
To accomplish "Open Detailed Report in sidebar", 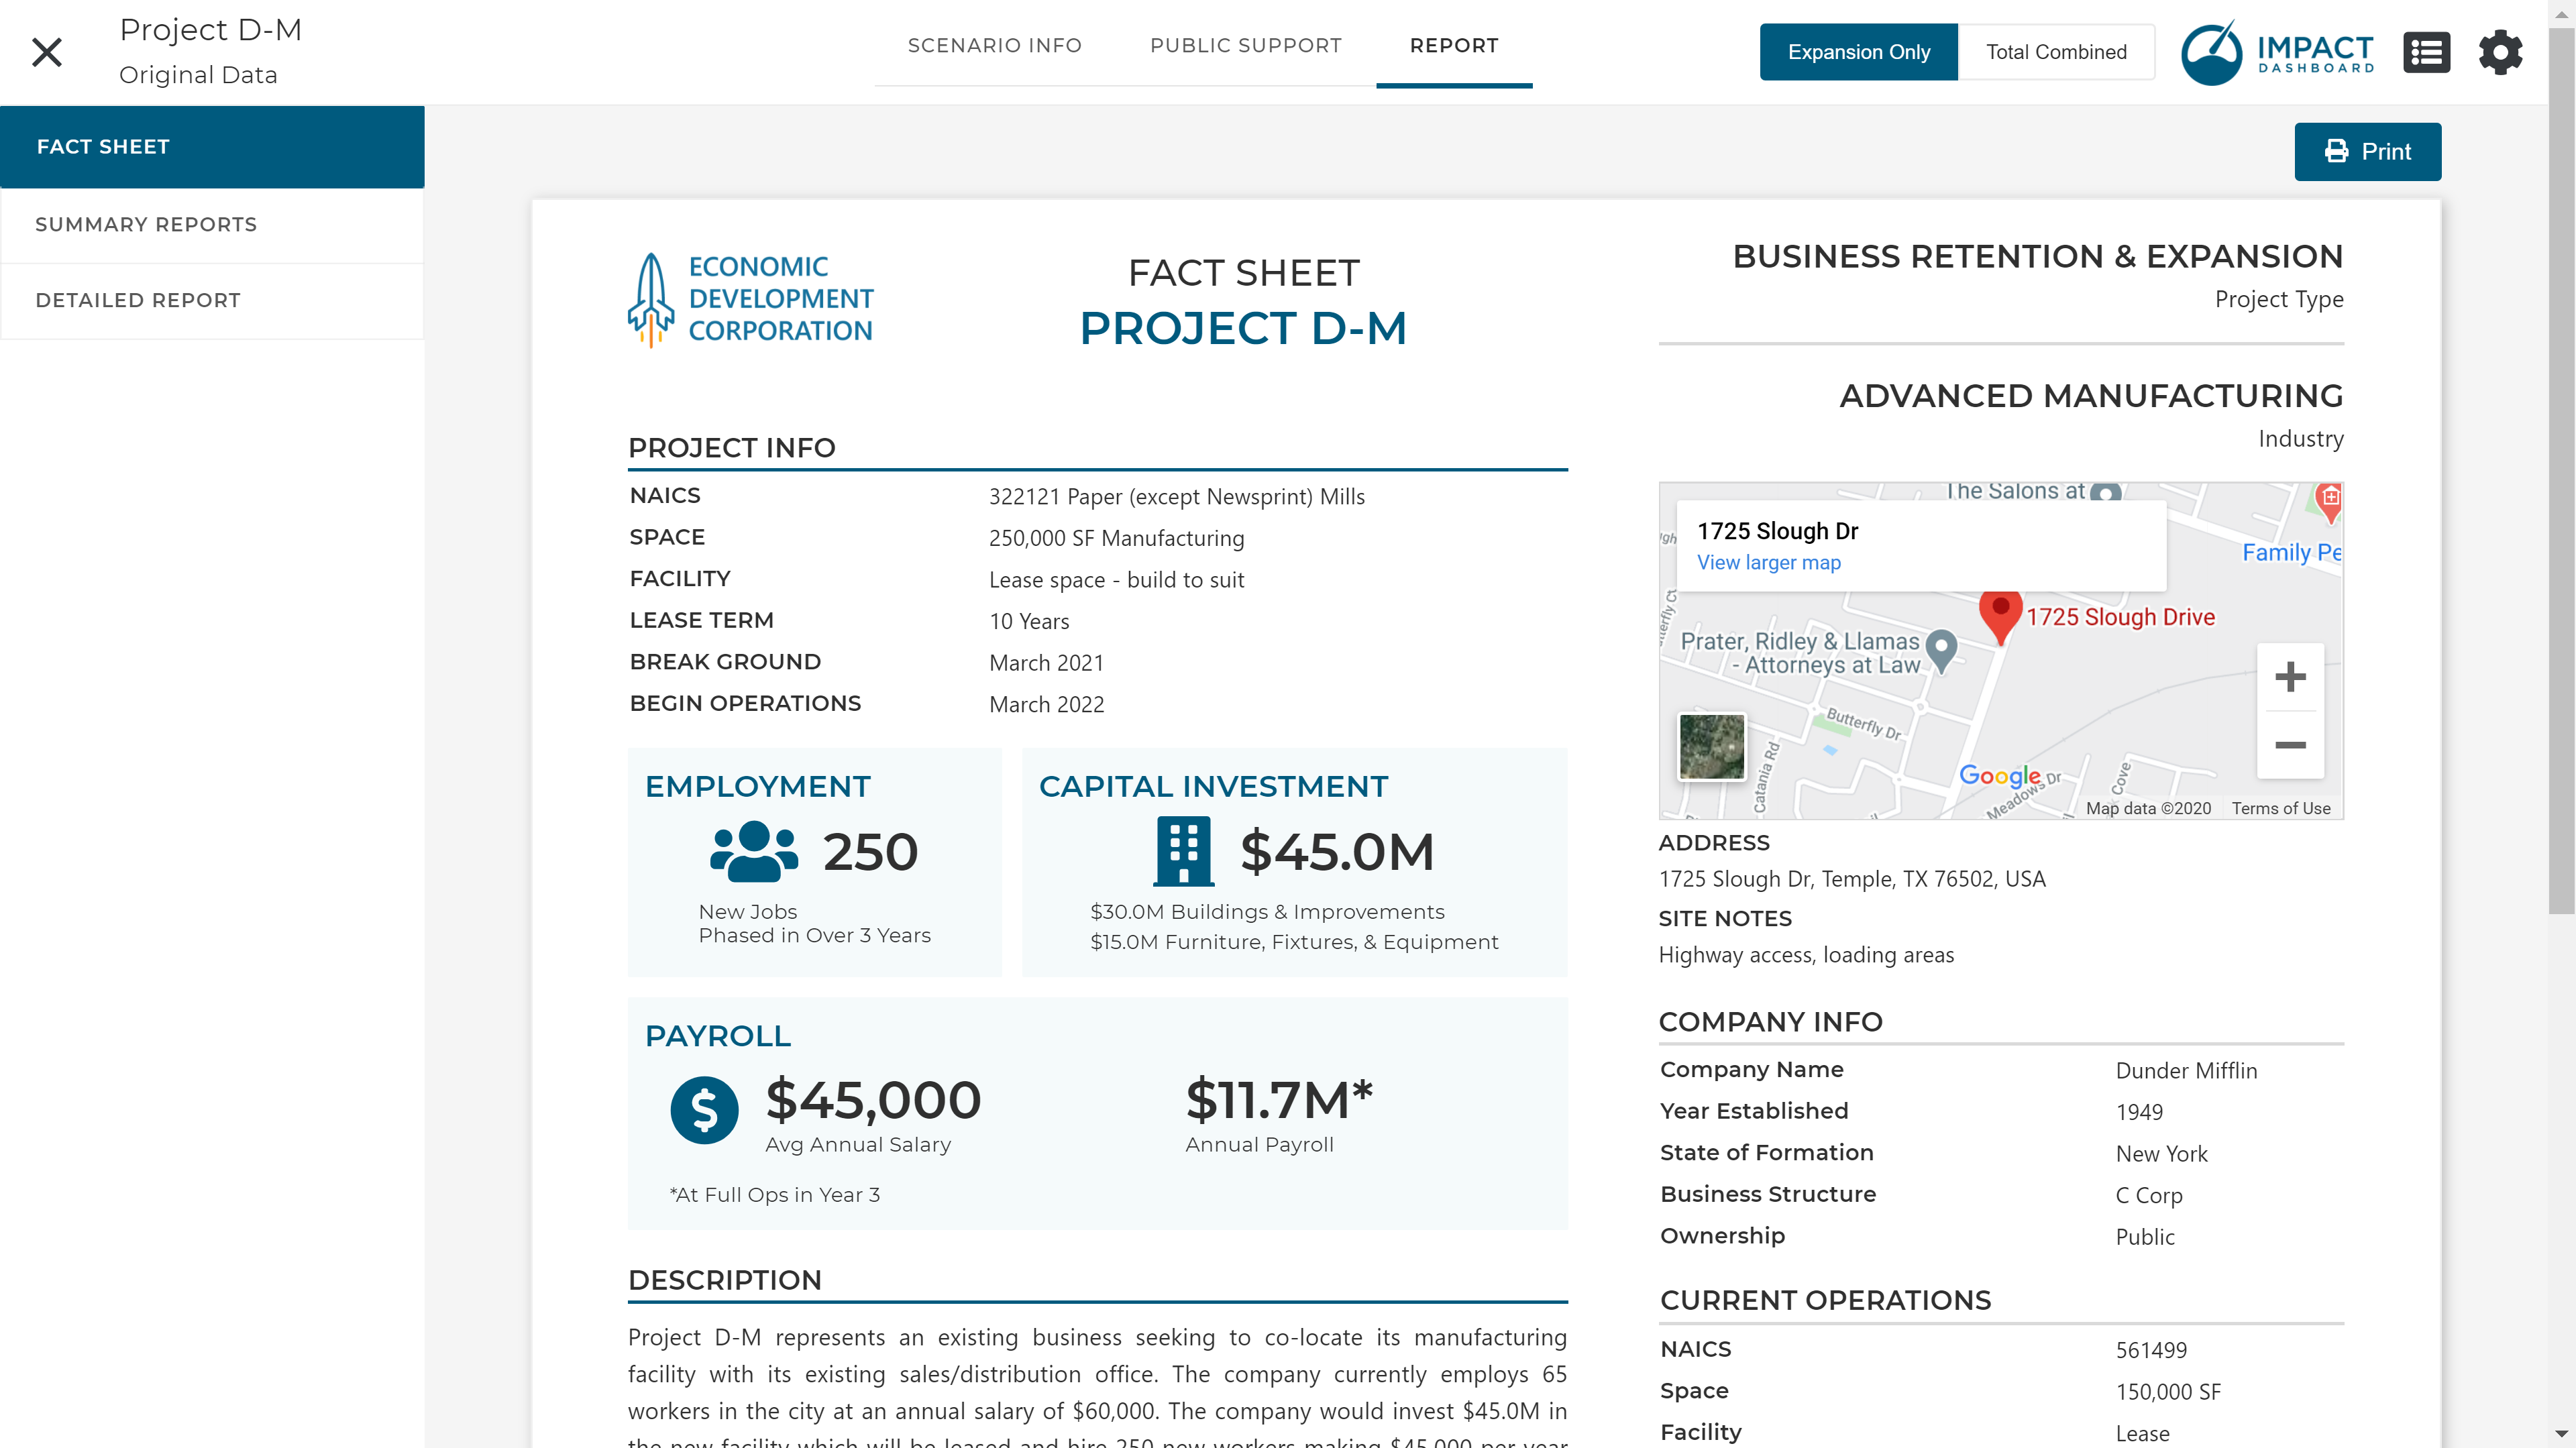I will tap(138, 300).
